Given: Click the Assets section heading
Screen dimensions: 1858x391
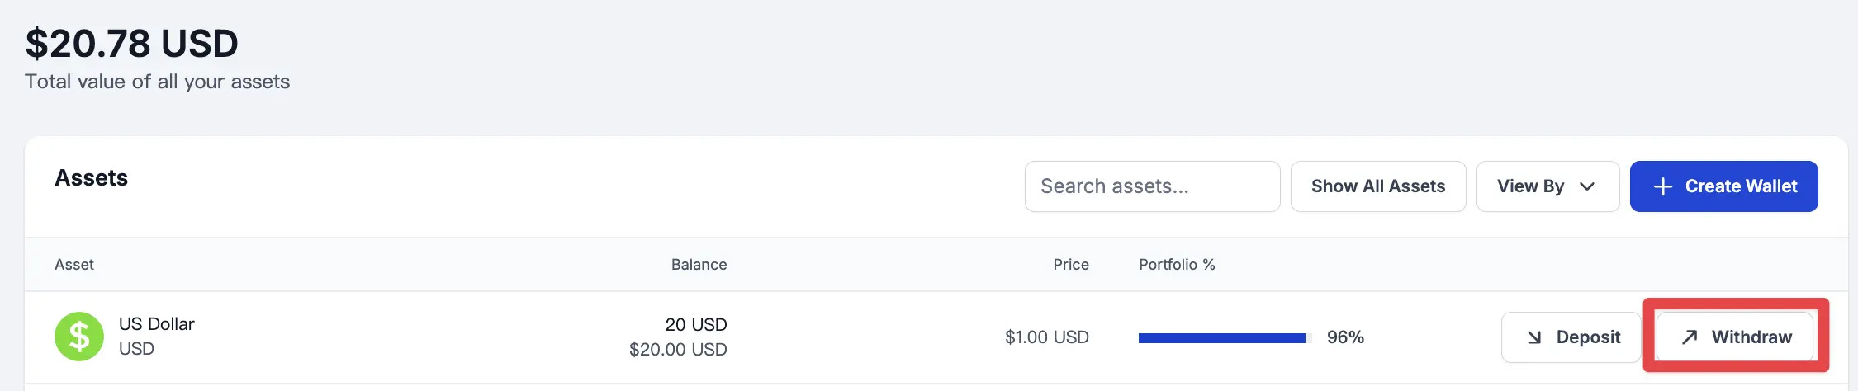Looking at the screenshot, I should 92,178.
